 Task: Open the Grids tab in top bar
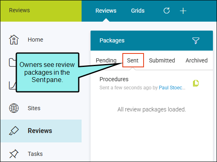click(x=138, y=11)
